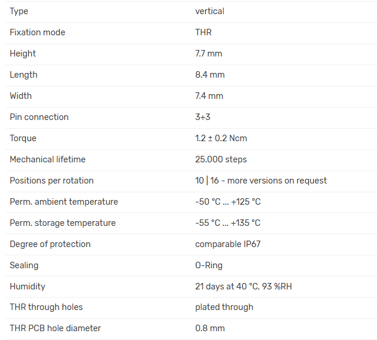This screenshot has height=340, width=377.
Task: Click the Pin connection label
Action: (x=39, y=117)
